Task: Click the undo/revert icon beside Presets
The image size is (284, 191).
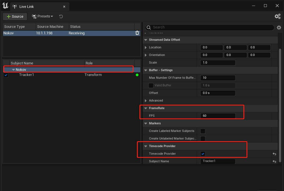Action: click(x=61, y=17)
